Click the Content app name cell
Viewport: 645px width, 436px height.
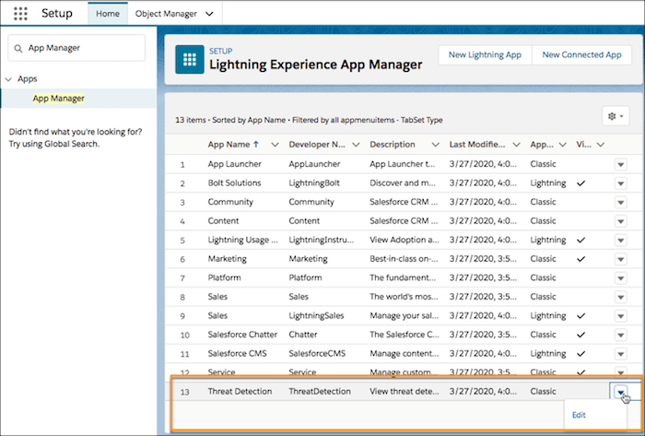click(x=223, y=221)
